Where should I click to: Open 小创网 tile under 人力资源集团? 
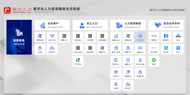(116, 85)
